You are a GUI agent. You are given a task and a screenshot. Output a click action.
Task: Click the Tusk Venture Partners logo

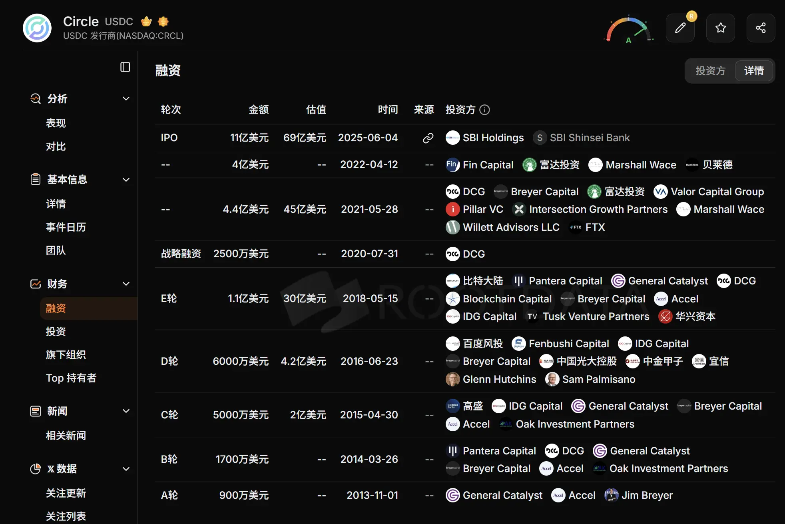[532, 316]
